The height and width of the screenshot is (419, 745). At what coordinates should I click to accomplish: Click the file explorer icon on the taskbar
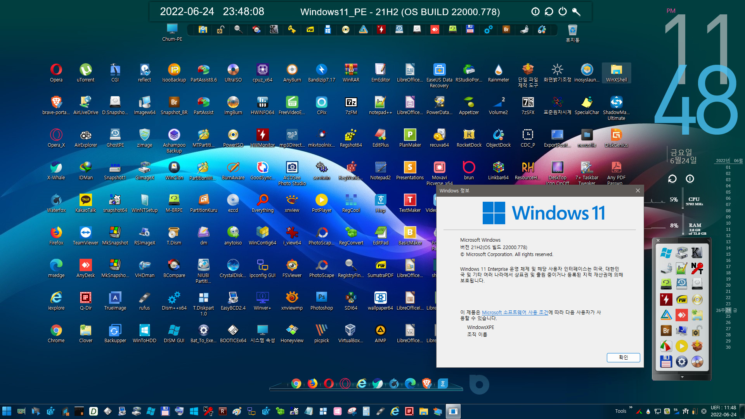[x=423, y=411]
